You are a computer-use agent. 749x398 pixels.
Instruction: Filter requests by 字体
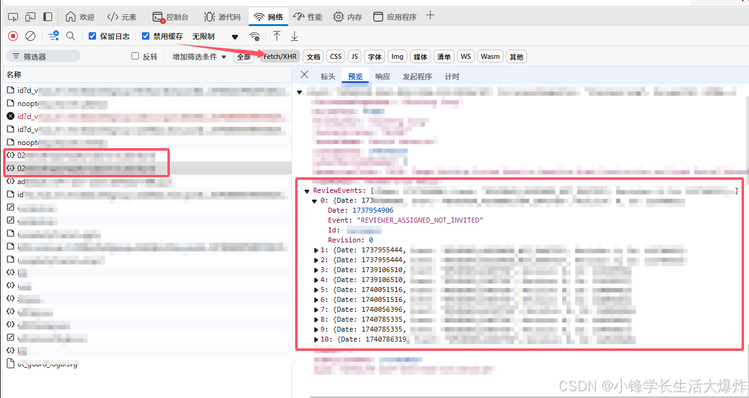374,56
